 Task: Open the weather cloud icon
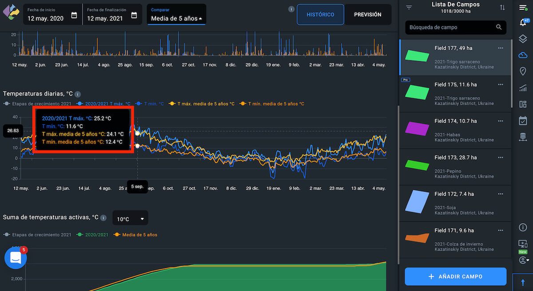(523, 55)
